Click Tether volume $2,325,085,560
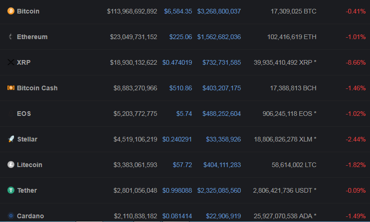Image resolution: width=370 pixels, height=222 pixels. click(219, 190)
